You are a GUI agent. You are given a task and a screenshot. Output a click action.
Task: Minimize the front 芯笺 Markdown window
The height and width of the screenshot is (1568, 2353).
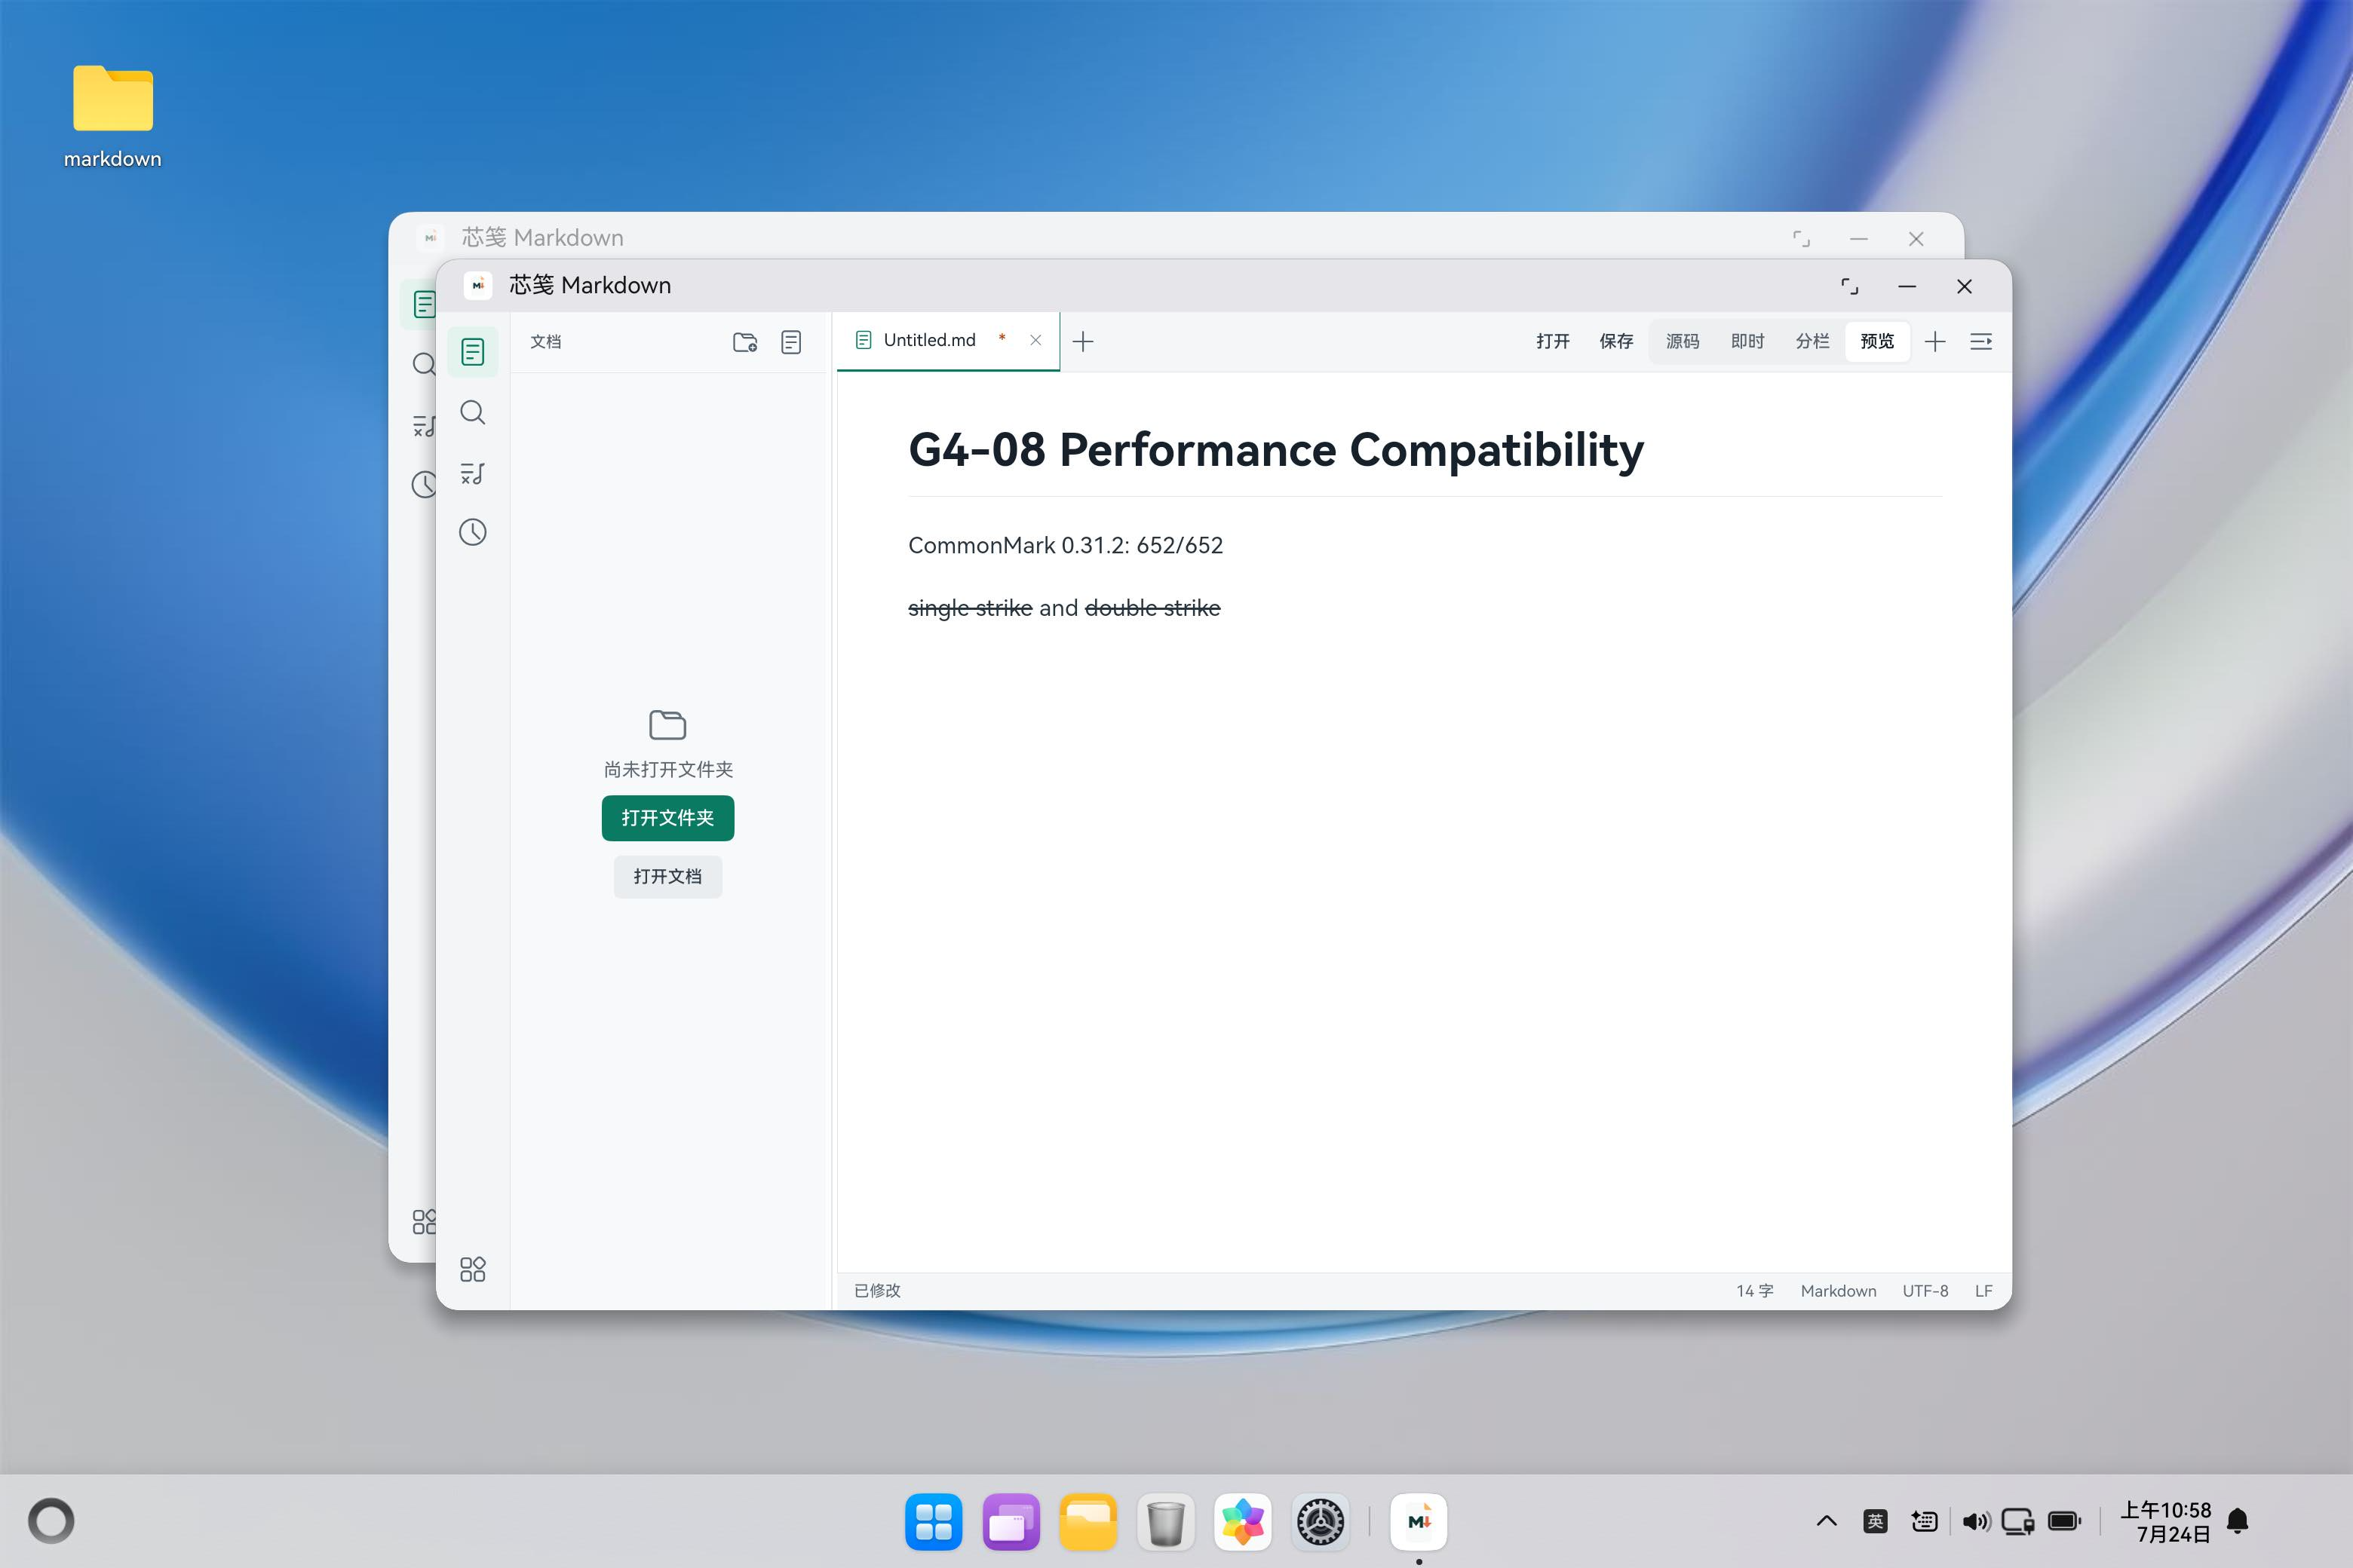click(1907, 287)
